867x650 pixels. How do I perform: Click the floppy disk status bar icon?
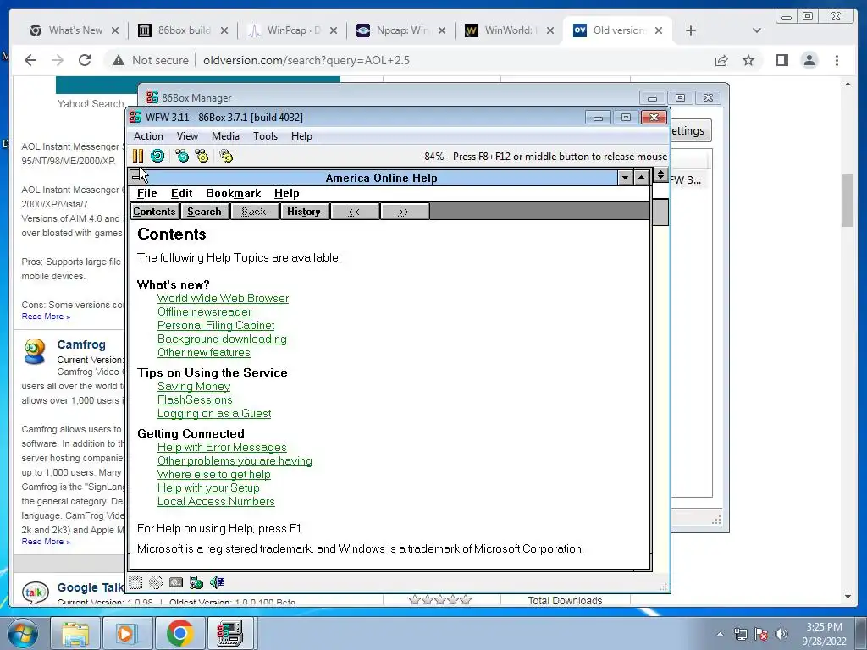click(135, 582)
